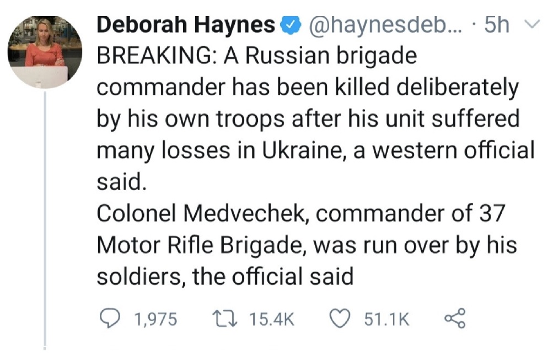
Task: Click the reply speech bubble icon
Action: pos(110,318)
